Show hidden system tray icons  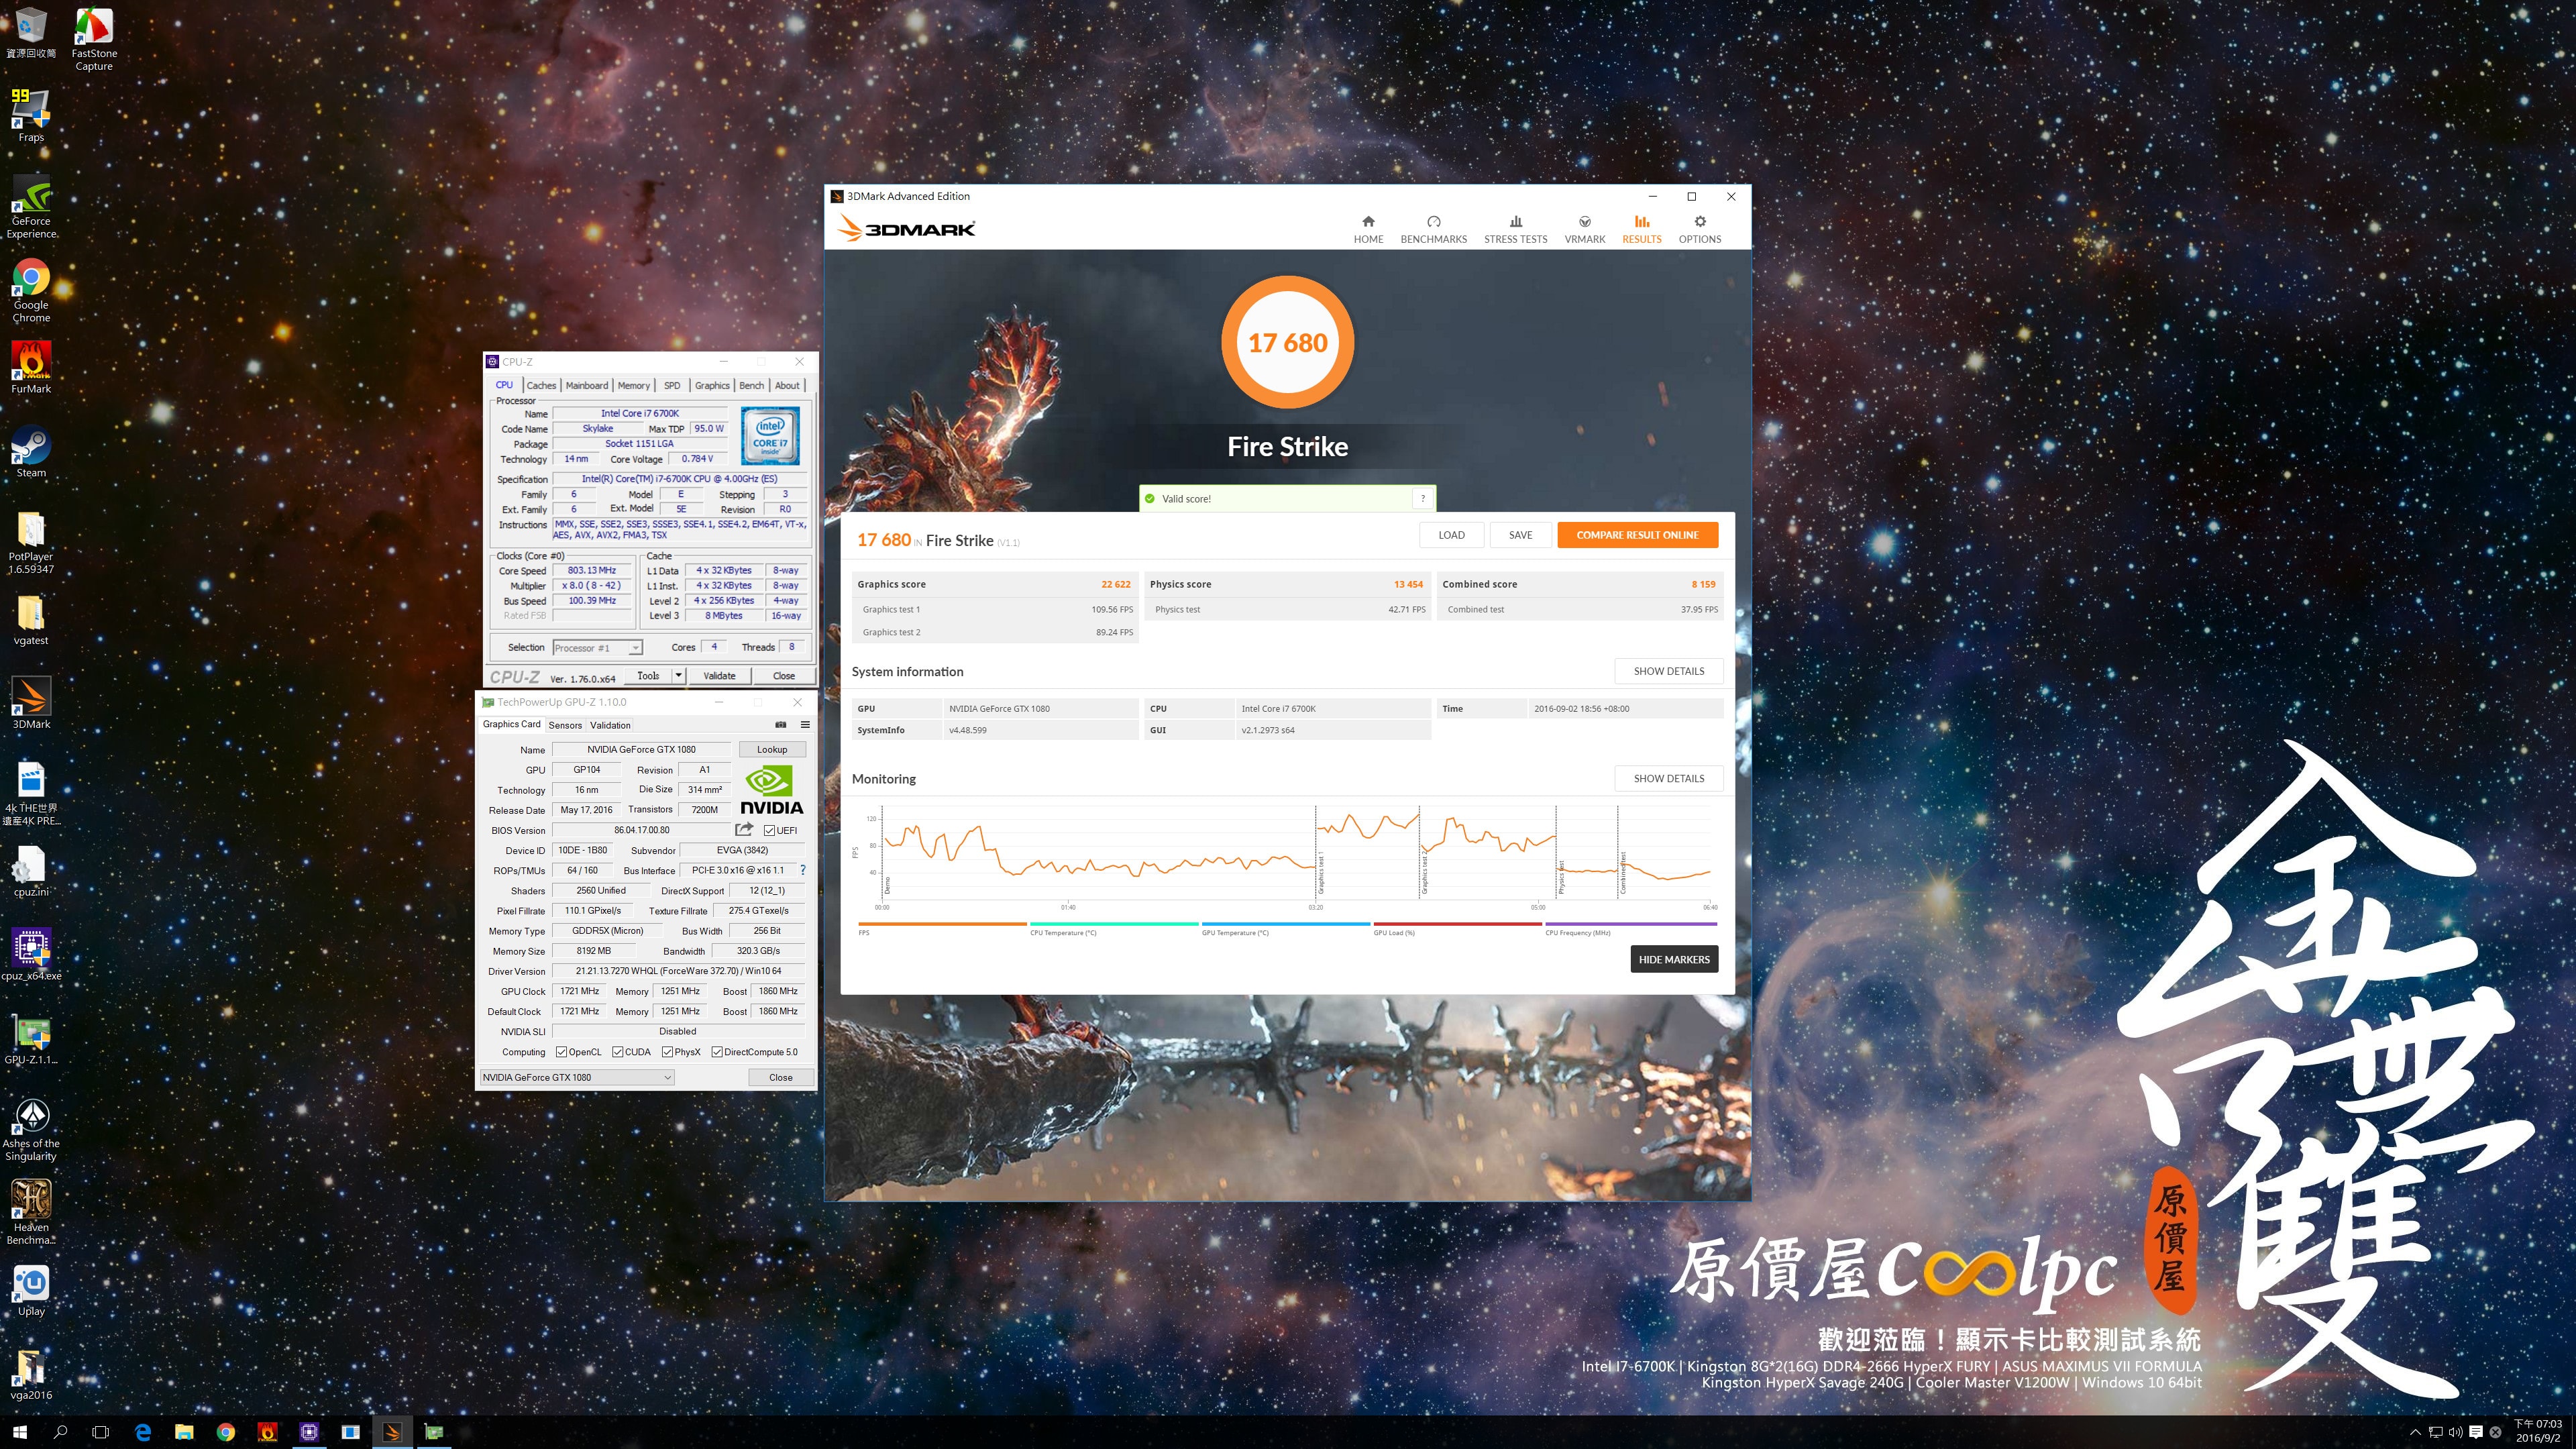[x=2415, y=1432]
